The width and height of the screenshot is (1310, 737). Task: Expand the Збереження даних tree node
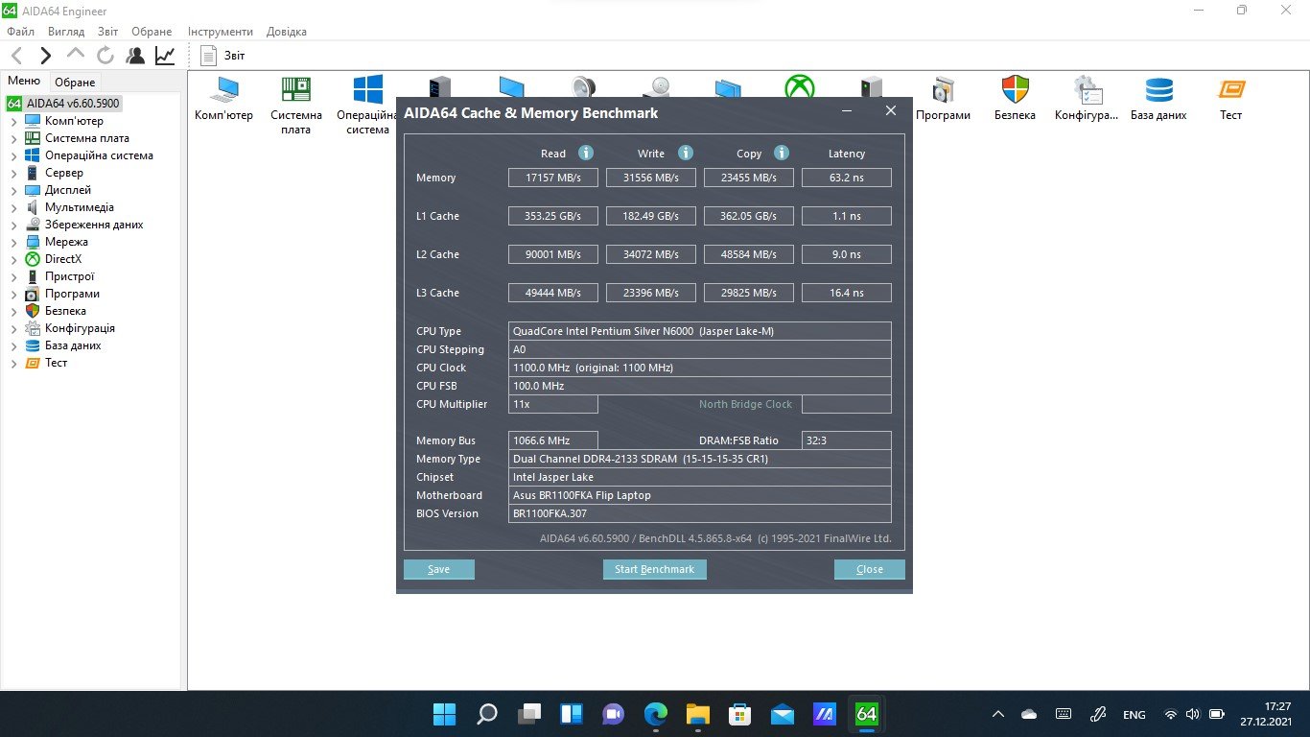[x=13, y=225]
